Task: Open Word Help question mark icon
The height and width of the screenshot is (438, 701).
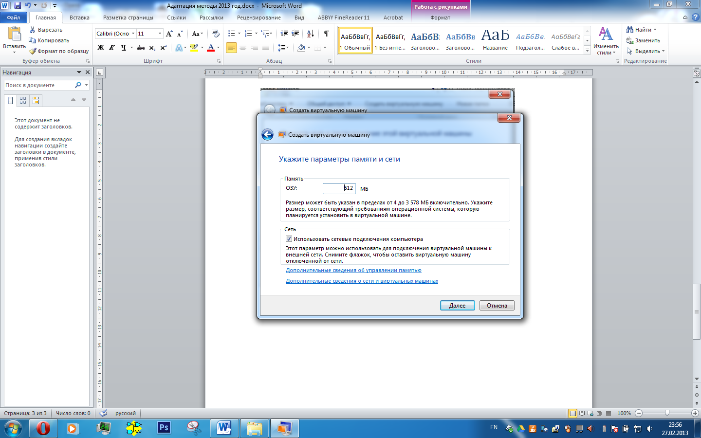Action: [695, 17]
